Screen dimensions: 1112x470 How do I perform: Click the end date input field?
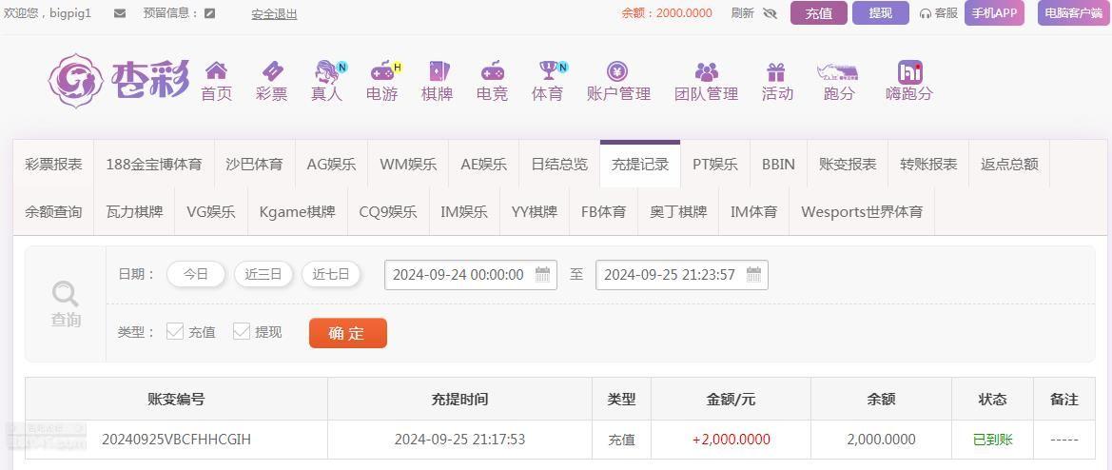(x=682, y=275)
